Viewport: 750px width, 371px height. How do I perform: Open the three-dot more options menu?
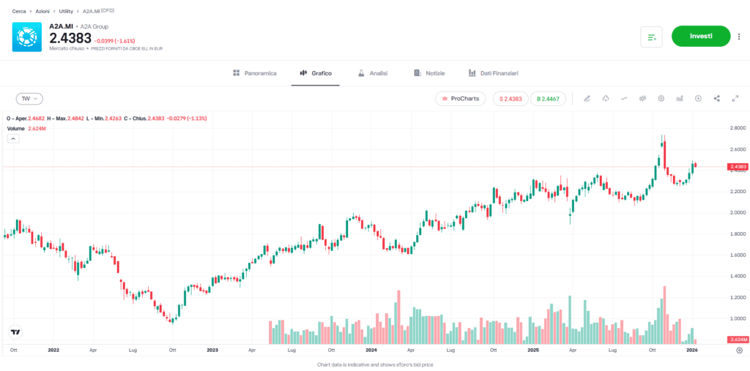coord(738,37)
